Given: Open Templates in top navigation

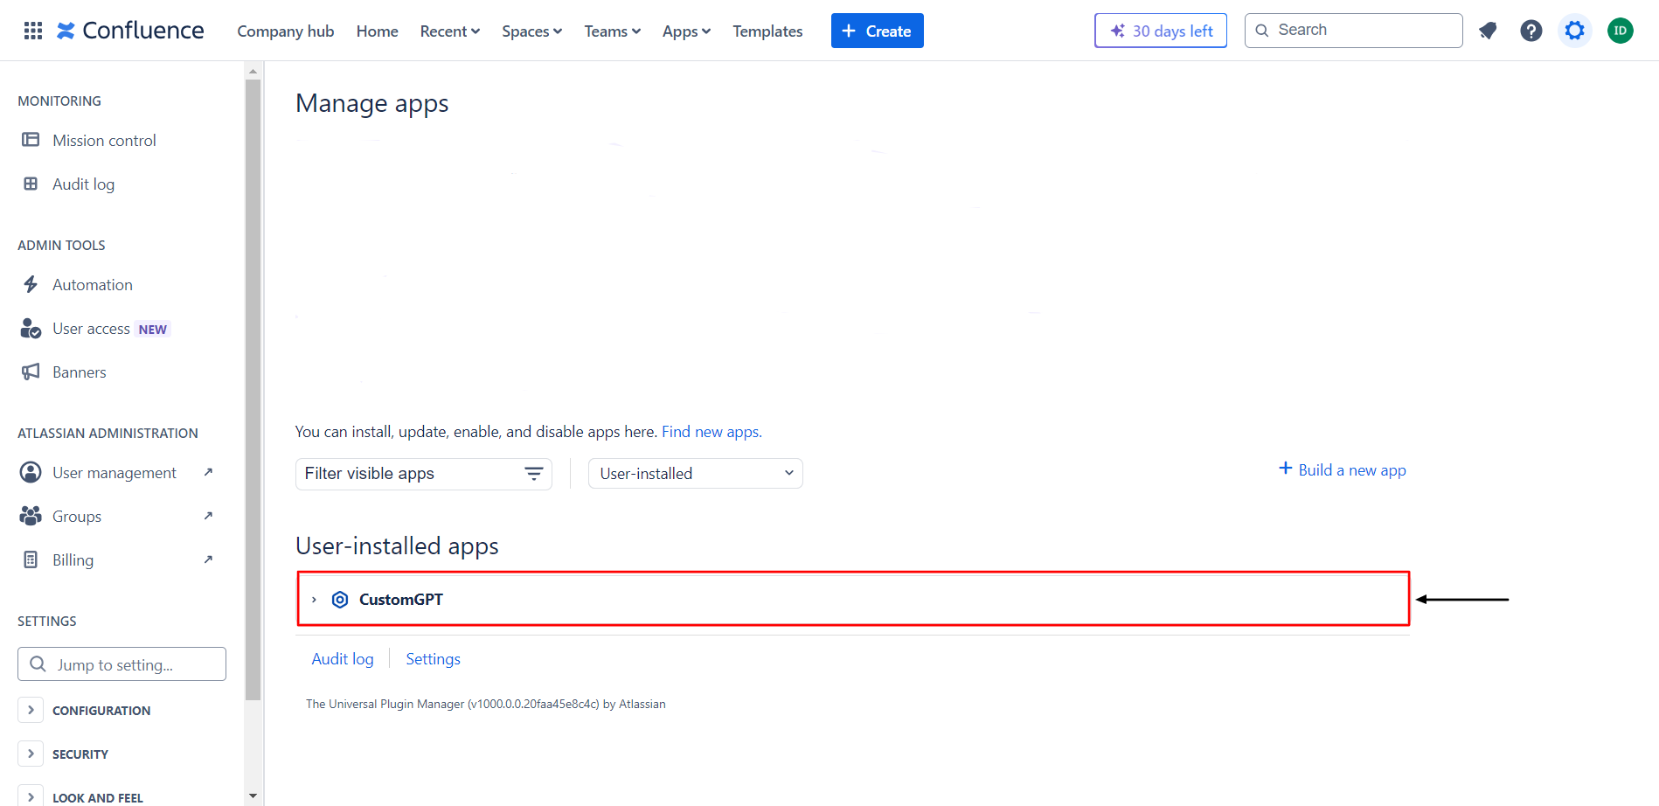Looking at the screenshot, I should click(x=767, y=31).
